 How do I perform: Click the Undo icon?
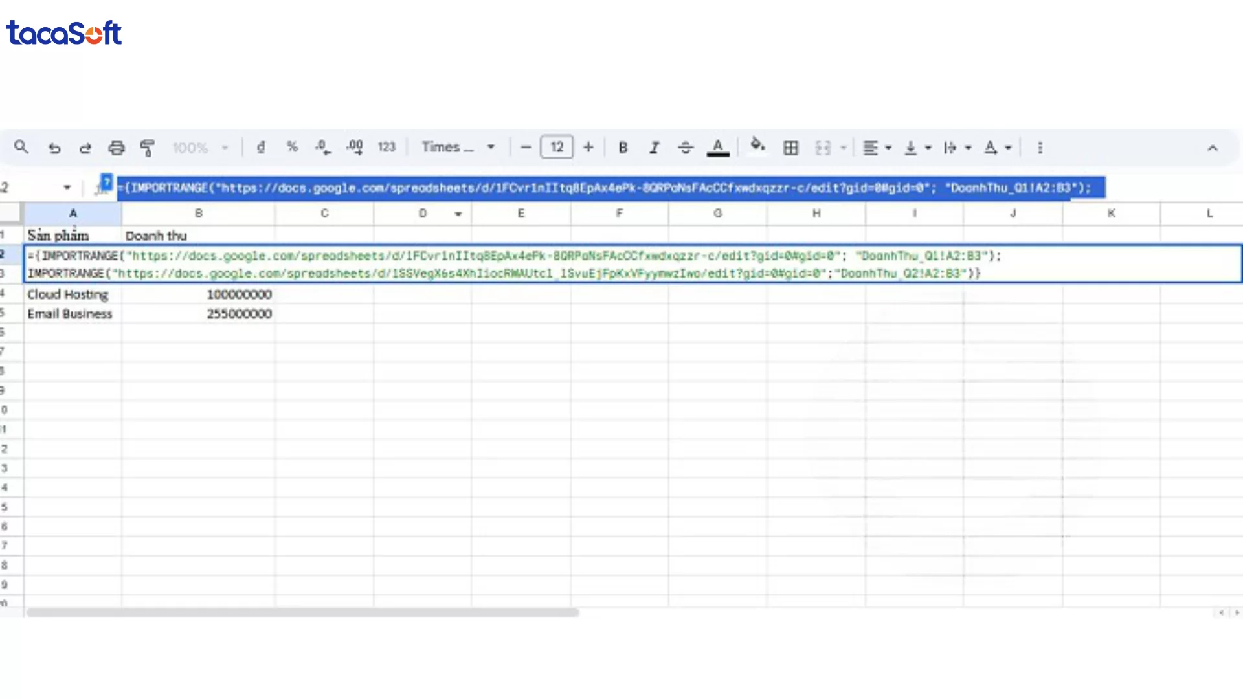pos(54,147)
